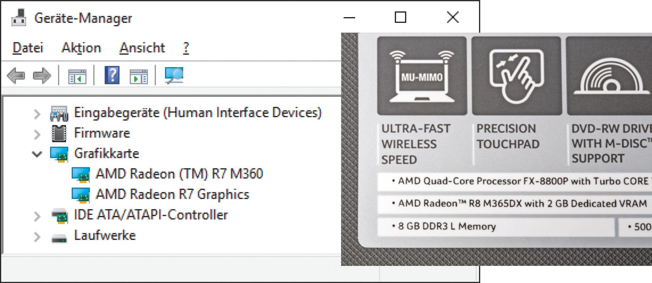This screenshot has height=283, width=652.
Task: Select the AMD Radeon R7 Graphics device
Action: [x=172, y=194]
